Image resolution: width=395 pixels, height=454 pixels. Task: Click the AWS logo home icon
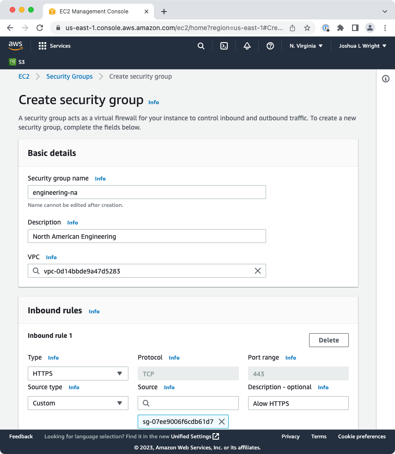(15, 46)
